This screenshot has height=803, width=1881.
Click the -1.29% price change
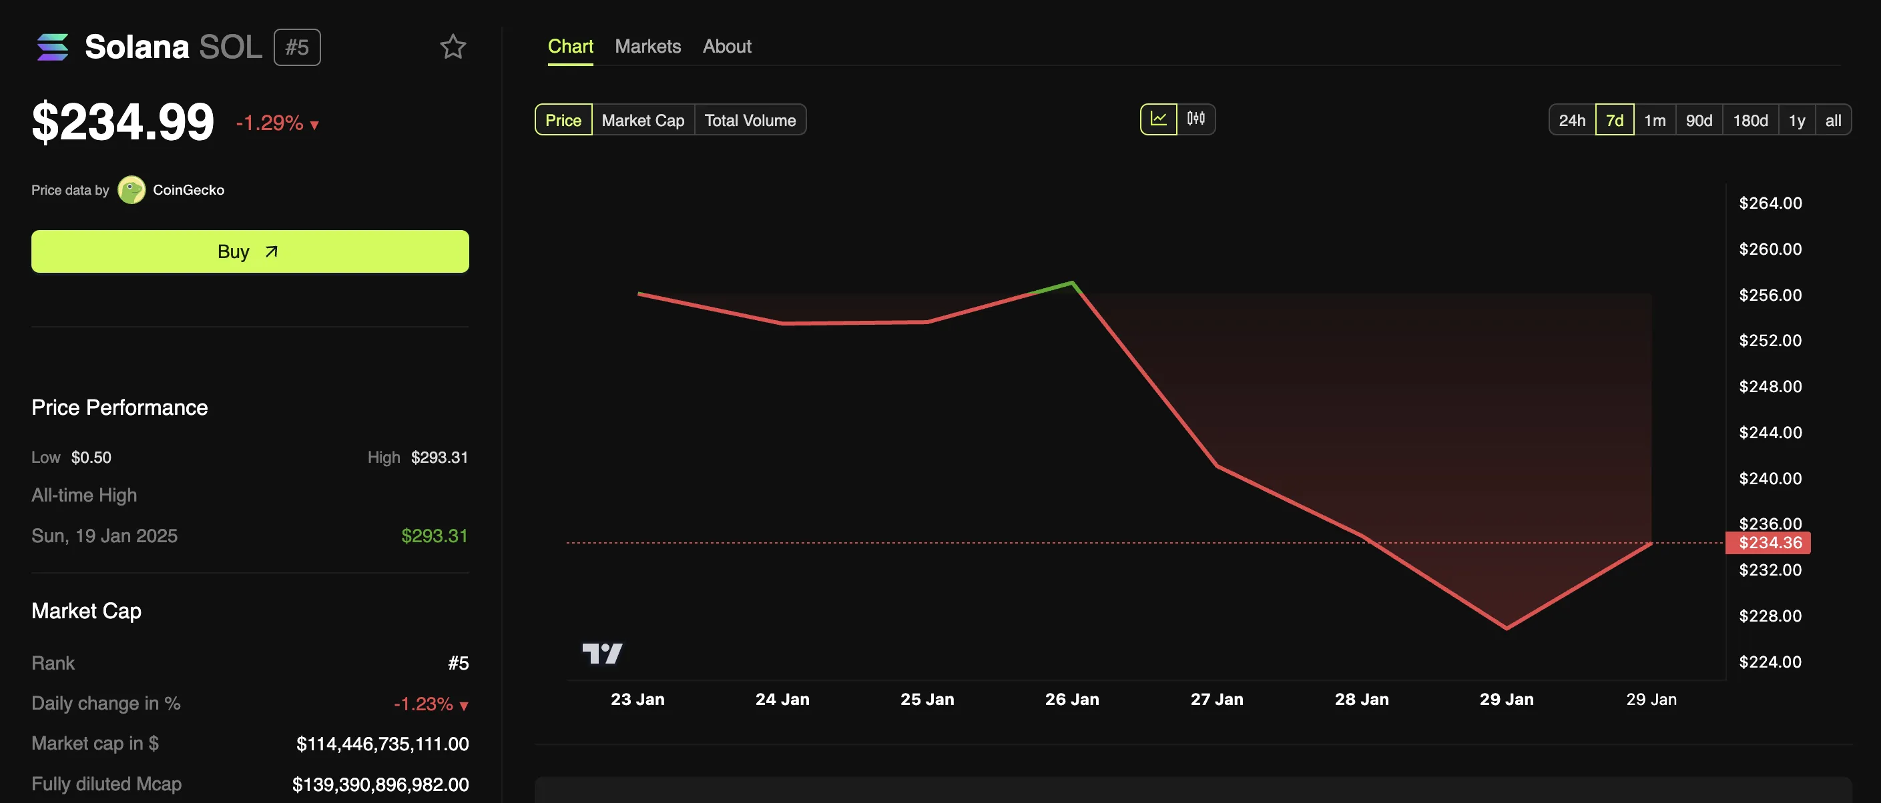(x=277, y=123)
